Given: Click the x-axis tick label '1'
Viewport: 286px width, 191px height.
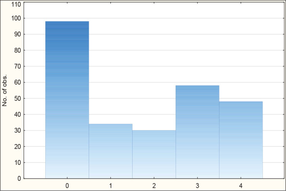Looking at the screenshot, I should (110, 185).
